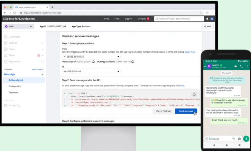
Task: Open Resources under WhatsApp
Action: (x=14, y=93)
